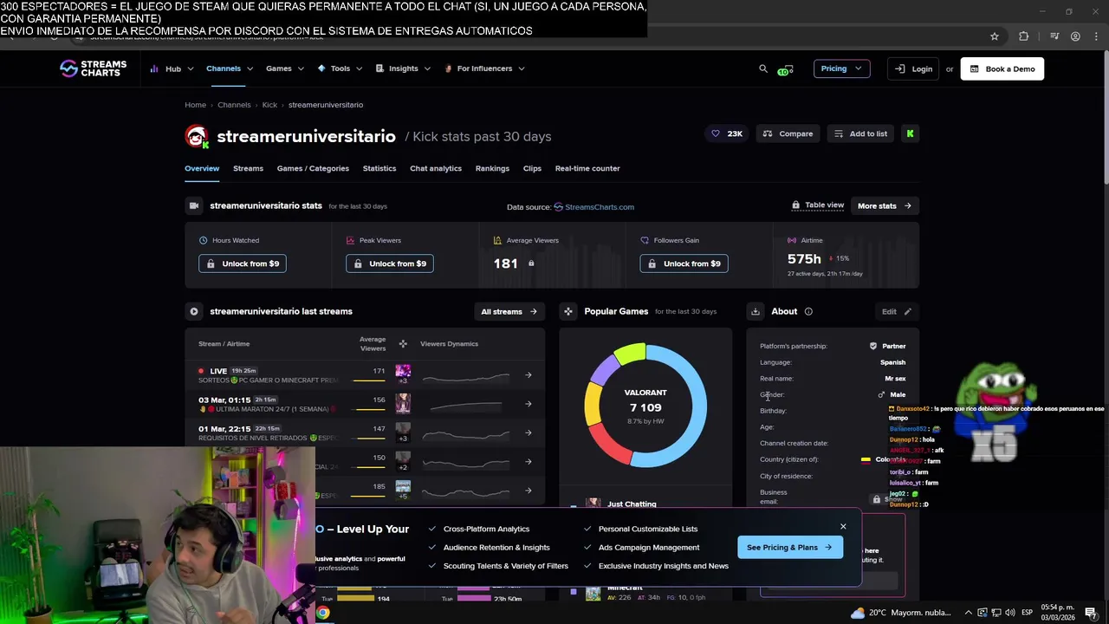Close the Level Up Your promo banner
The width and height of the screenshot is (1109, 624).
click(843, 526)
